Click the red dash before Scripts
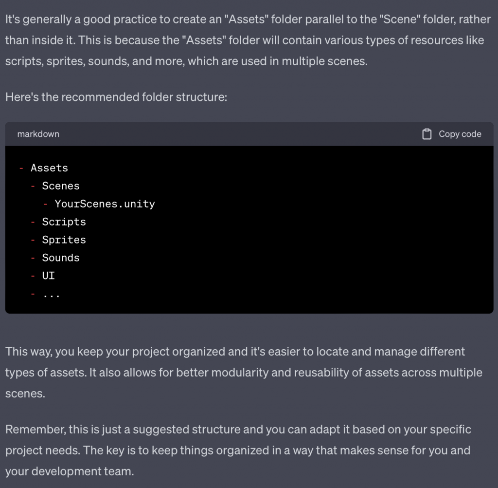 (x=33, y=222)
